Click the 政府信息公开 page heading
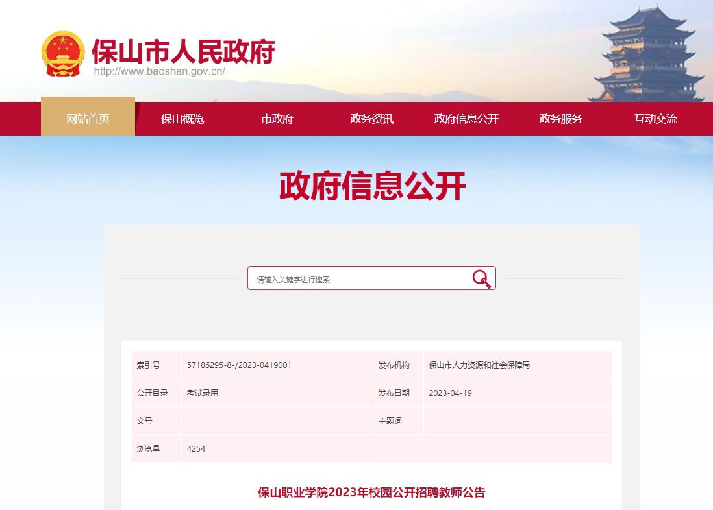713x510 pixels. (373, 186)
